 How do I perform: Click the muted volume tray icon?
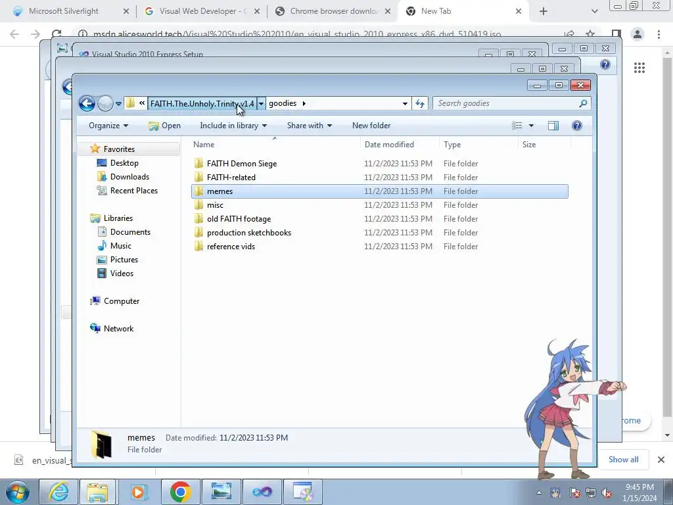[x=607, y=493]
